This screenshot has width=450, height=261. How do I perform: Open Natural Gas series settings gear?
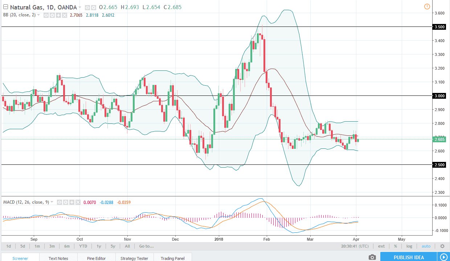(93, 7)
